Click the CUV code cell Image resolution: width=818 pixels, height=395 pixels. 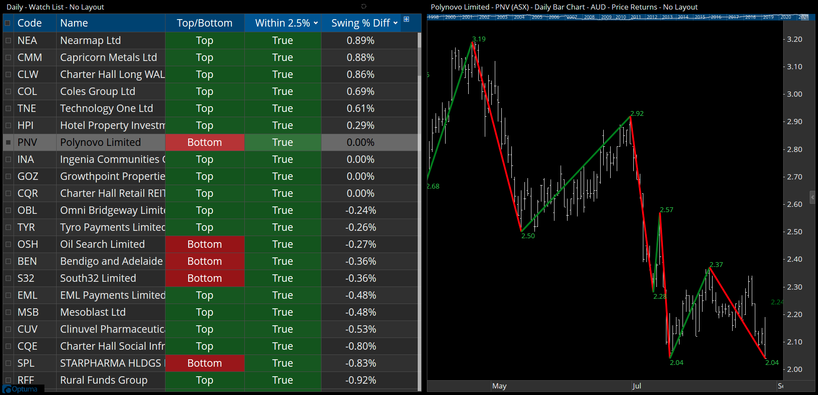click(x=35, y=329)
